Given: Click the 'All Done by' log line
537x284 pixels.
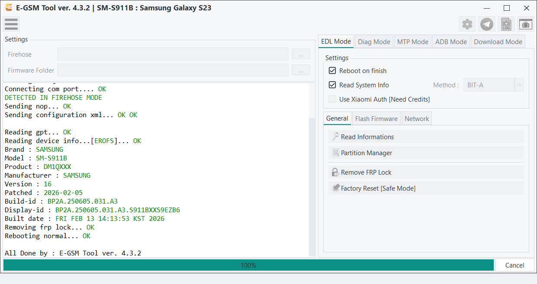Looking at the screenshot, I should [73, 253].
